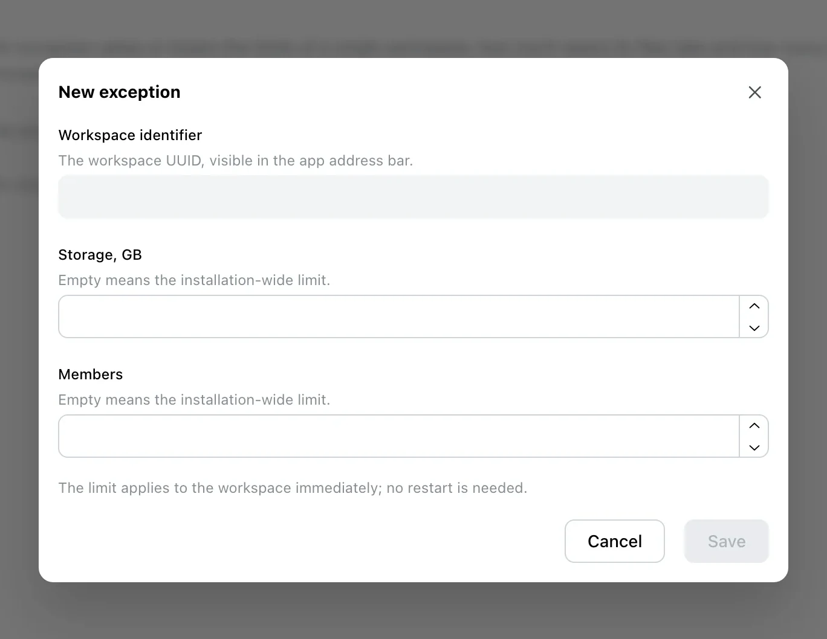The image size is (827, 639).
Task: Increase the Storage, GB value
Action: tap(754, 306)
